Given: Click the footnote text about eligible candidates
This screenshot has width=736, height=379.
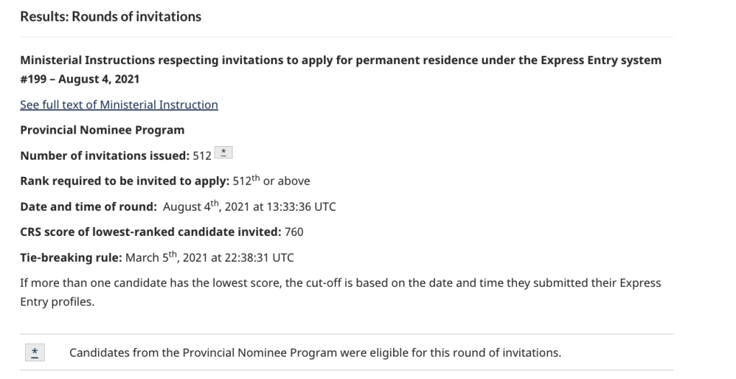Looking at the screenshot, I should click(x=315, y=352).
